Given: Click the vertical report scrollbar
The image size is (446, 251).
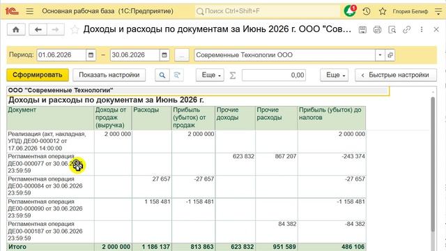Looking at the screenshot, I should 433,165.
